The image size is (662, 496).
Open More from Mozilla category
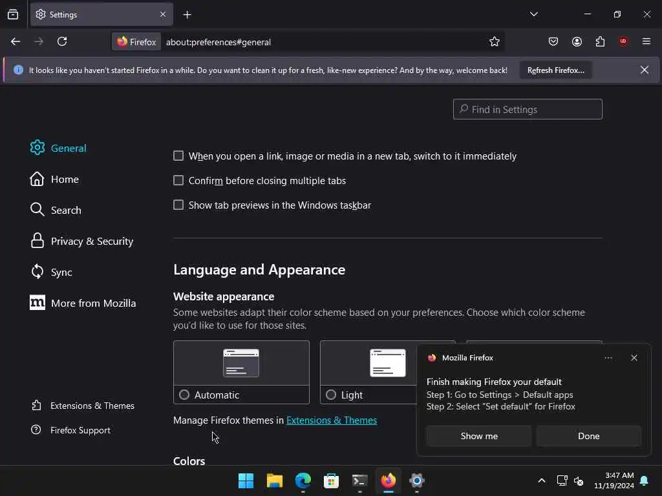click(x=83, y=304)
